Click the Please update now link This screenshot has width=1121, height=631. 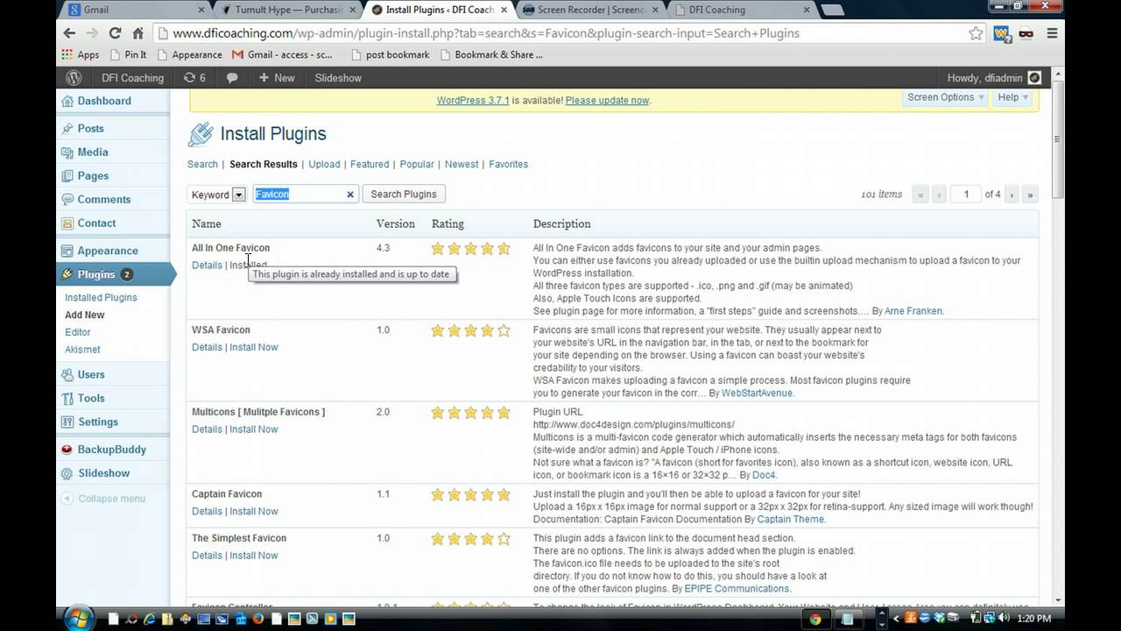(x=607, y=100)
